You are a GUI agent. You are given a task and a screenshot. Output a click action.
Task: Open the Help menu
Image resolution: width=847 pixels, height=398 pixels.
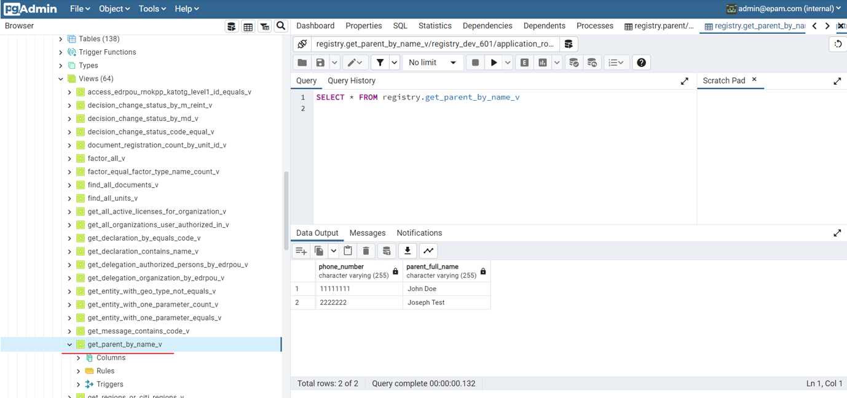coord(186,9)
